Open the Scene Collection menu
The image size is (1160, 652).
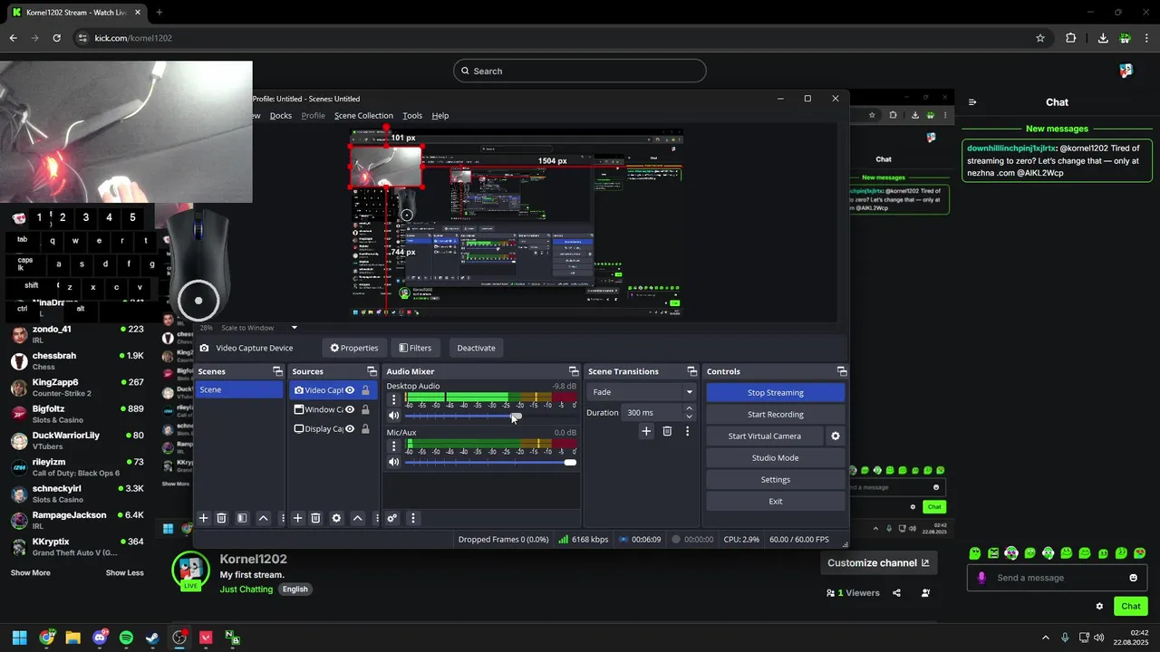pos(363,116)
